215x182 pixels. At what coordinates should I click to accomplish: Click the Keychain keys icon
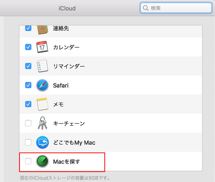pos(42,123)
